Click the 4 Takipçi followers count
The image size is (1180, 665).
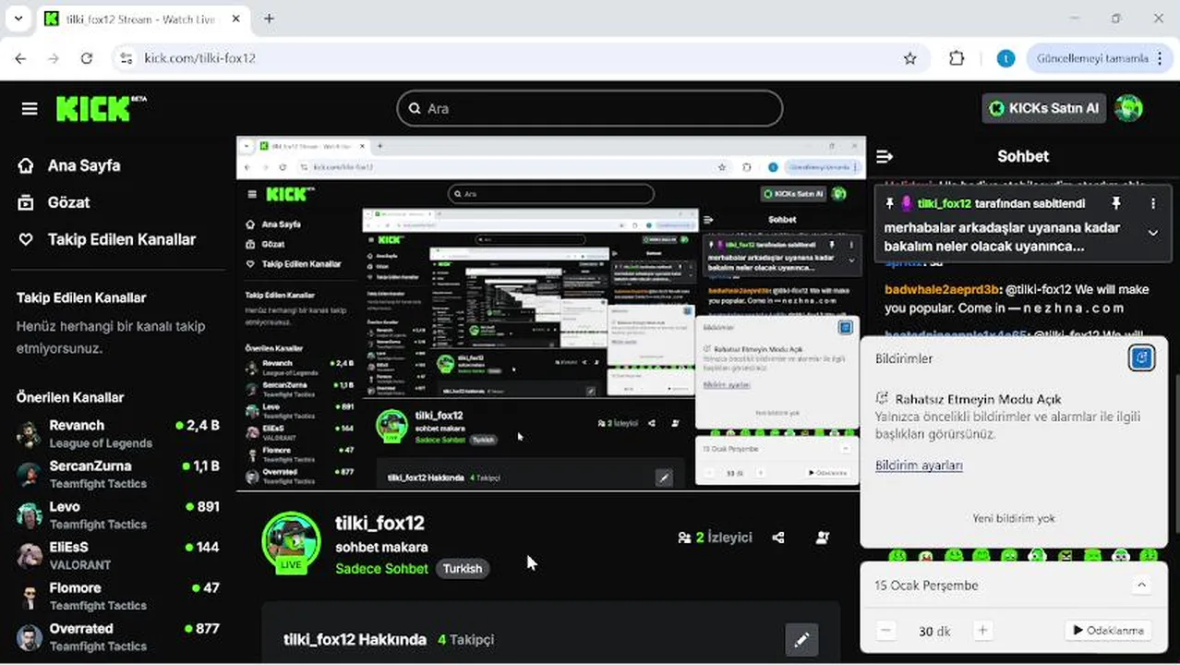[465, 639]
